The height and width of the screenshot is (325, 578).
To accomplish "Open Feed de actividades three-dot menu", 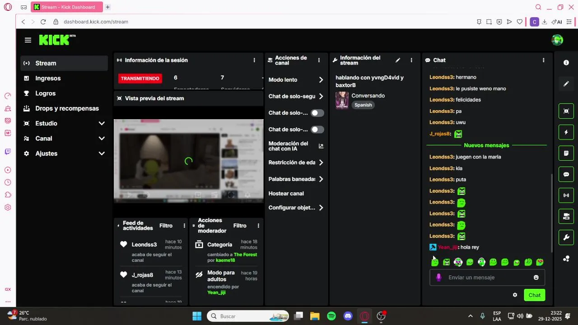I will point(184,226).
